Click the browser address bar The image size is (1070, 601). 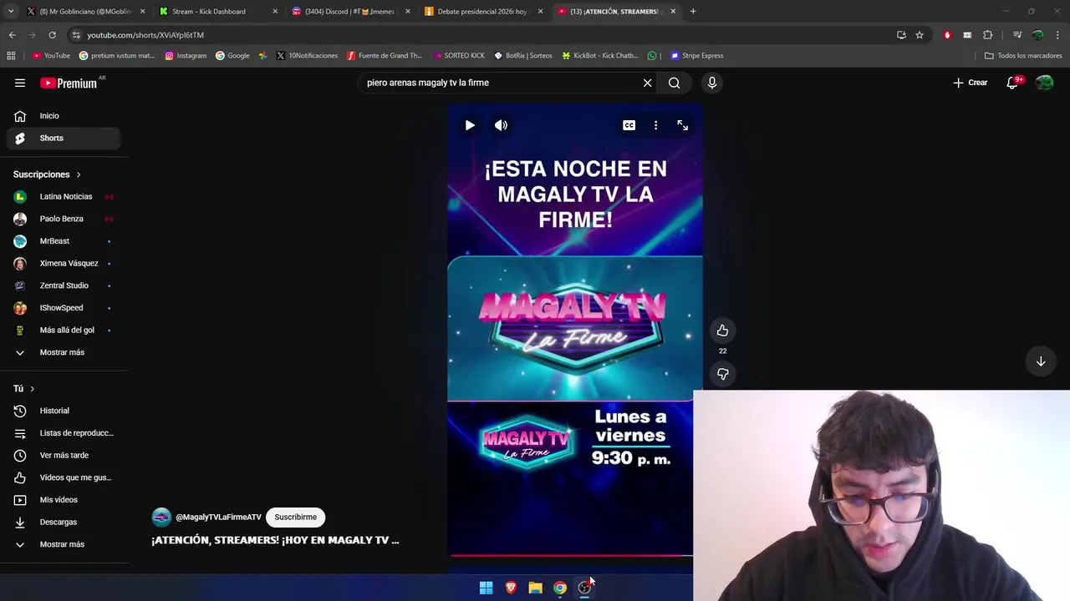pos(481,35)
